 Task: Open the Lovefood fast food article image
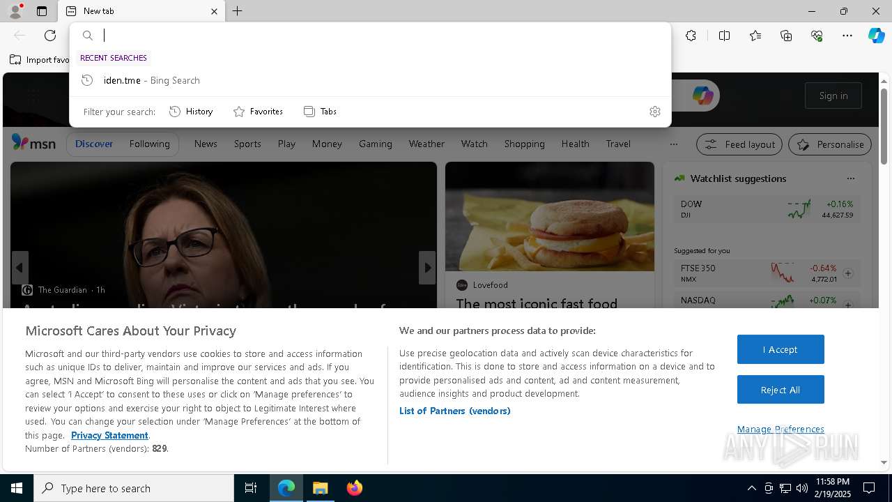click(x=550, y=217)
